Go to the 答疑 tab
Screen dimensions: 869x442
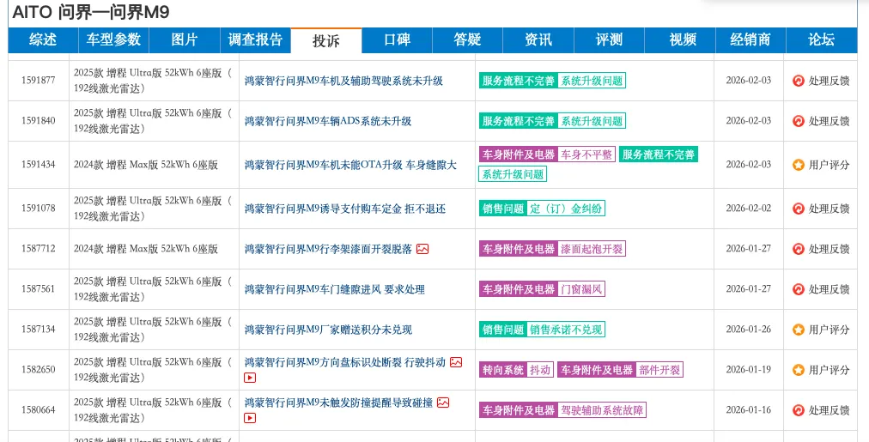[467, 39]
